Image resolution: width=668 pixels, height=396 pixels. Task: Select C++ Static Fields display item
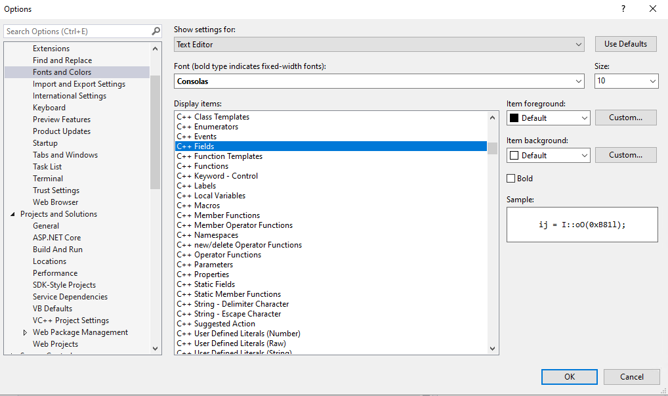(x=331, y=284)
